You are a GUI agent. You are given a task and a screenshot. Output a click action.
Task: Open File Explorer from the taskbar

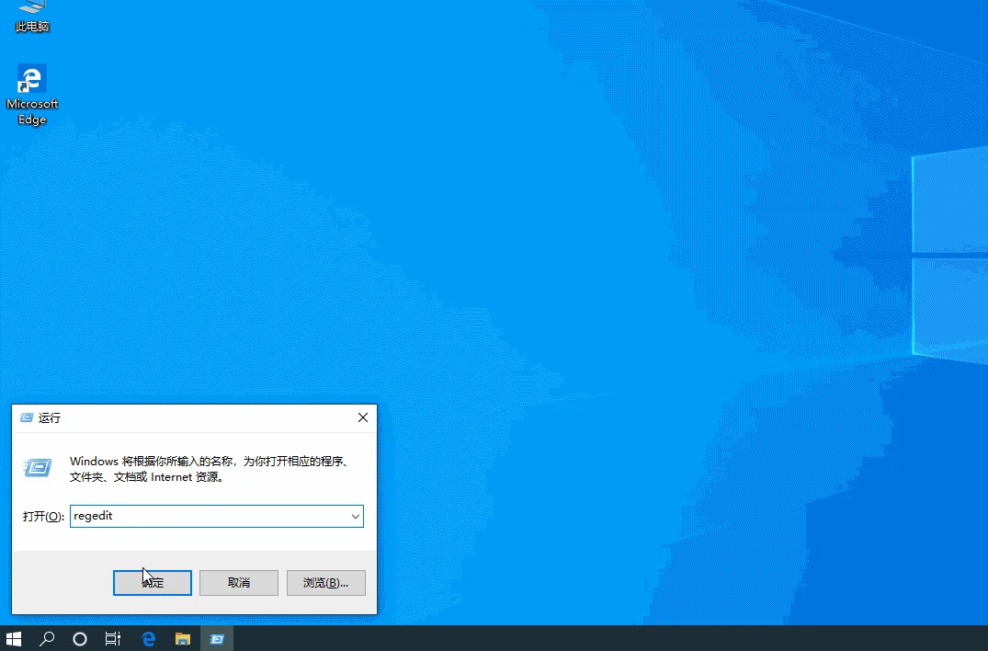coord(183,638)
